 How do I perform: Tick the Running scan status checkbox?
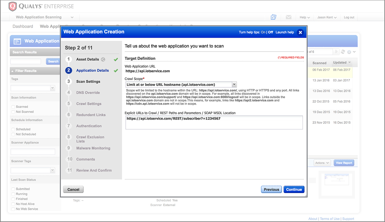(13, 194)
